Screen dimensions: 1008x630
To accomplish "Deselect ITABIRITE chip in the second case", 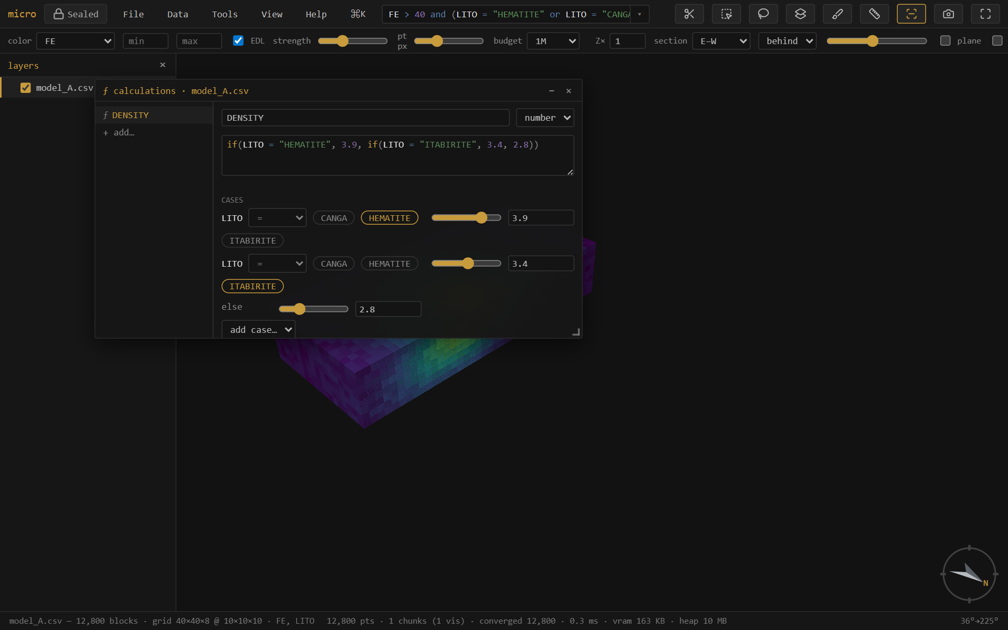I will click(253, 286).
